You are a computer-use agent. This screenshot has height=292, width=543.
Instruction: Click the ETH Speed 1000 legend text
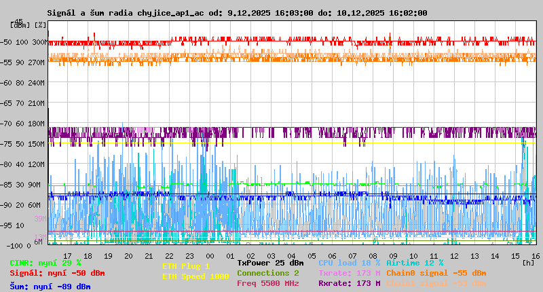195,276
